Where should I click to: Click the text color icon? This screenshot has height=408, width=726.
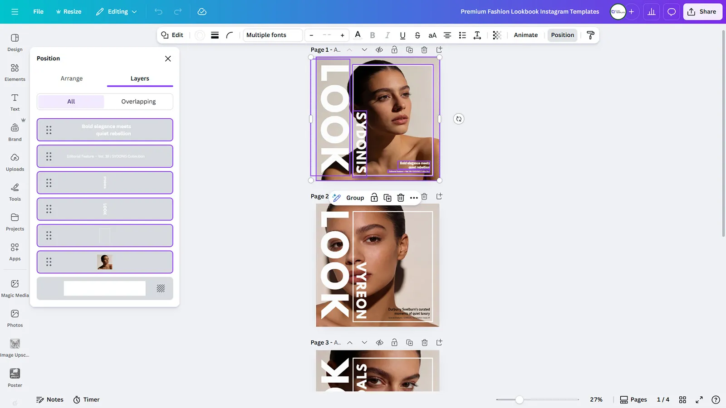click(x=358, y=35)
